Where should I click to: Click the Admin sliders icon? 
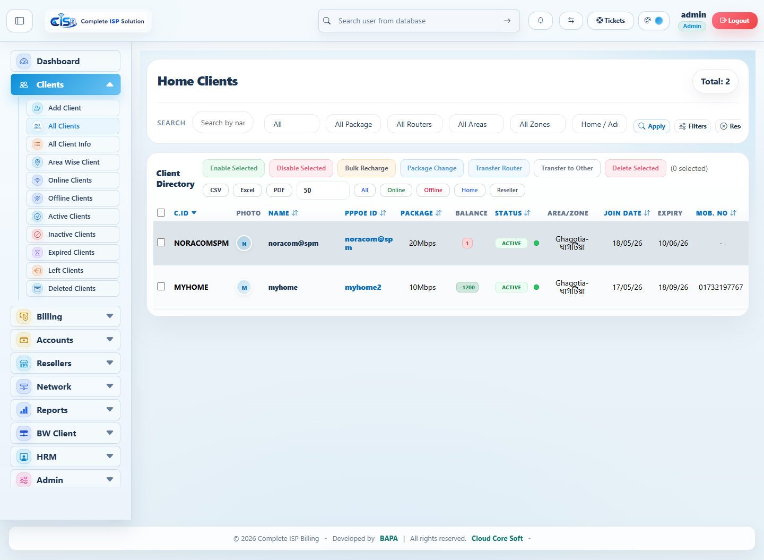point(24,480)
